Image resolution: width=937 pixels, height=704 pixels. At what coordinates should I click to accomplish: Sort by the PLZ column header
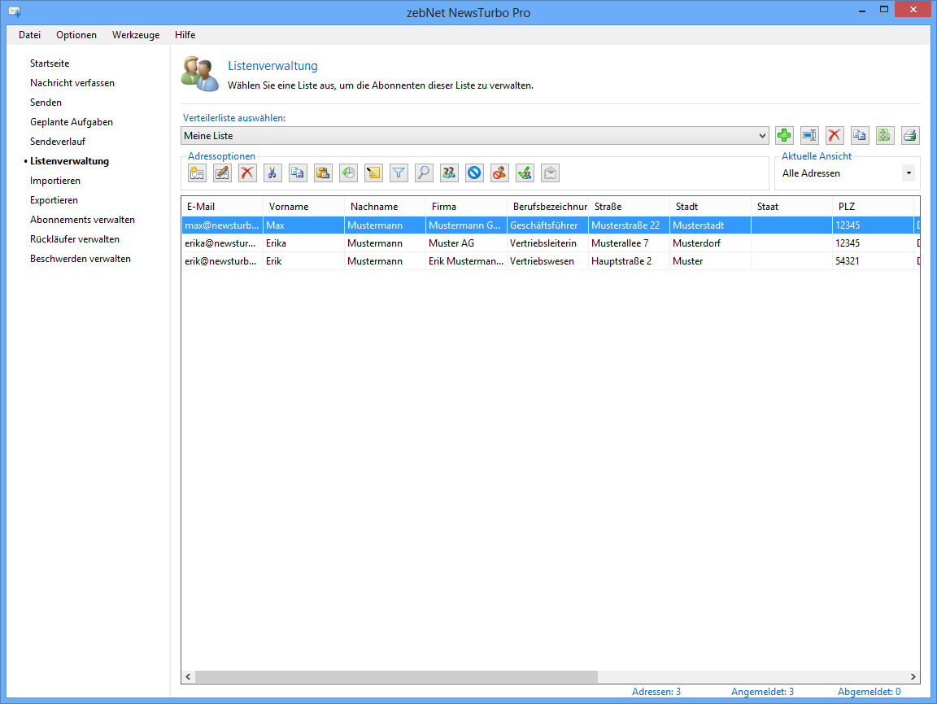click(x=873, y=207)
